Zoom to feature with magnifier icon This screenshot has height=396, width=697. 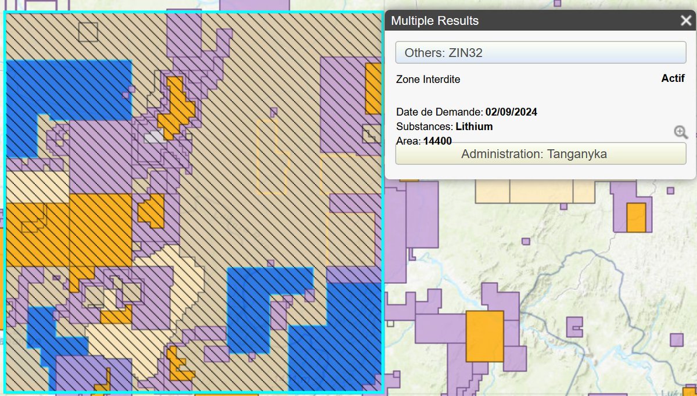tap(681, 132)
